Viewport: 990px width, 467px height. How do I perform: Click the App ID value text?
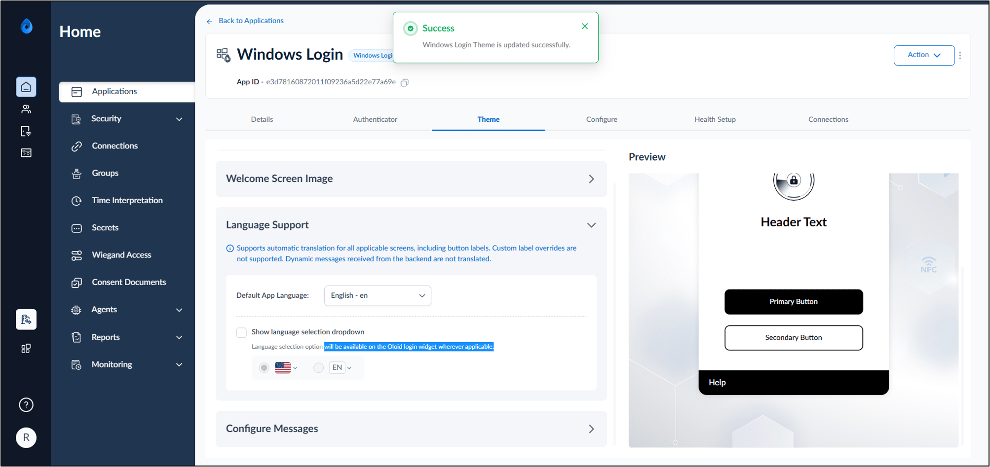coord(331,82)
